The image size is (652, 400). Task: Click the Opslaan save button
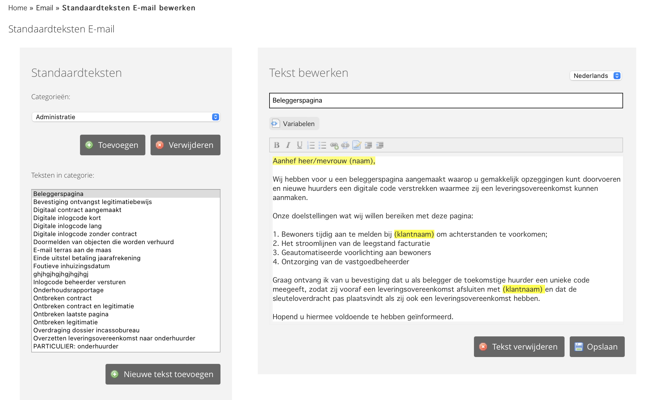pos(597,347)
